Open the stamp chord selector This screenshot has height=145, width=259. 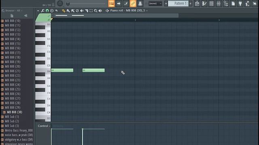52,11
